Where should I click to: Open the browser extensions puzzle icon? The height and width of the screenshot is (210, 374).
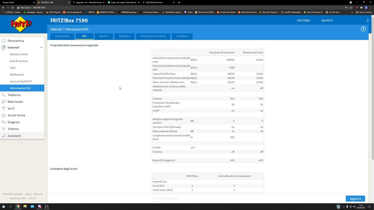point(361,8)
